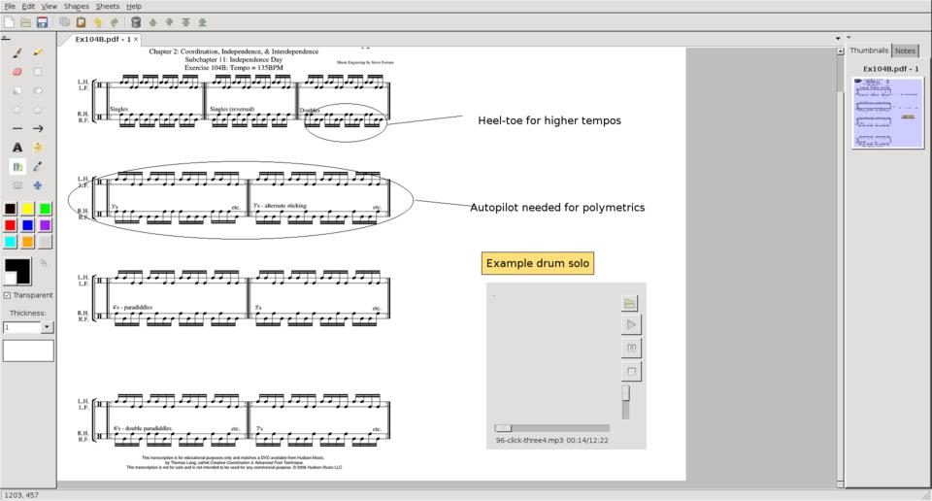The image size is (932, 501).
Task: Expand the tab list arrow beside sidebar
Action: pyautogui.click(x=838, y=39)
